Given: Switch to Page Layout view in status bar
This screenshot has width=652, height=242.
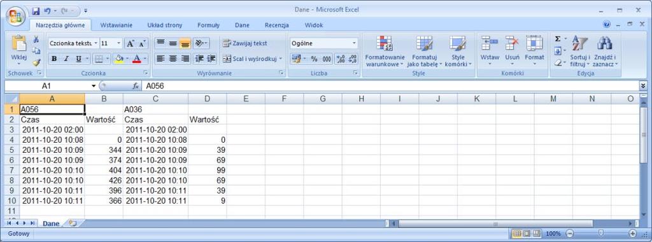Looking at the screenshot, I should point(527,234).
